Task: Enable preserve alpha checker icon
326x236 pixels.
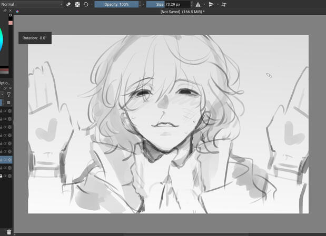Action: click(77, 4)
